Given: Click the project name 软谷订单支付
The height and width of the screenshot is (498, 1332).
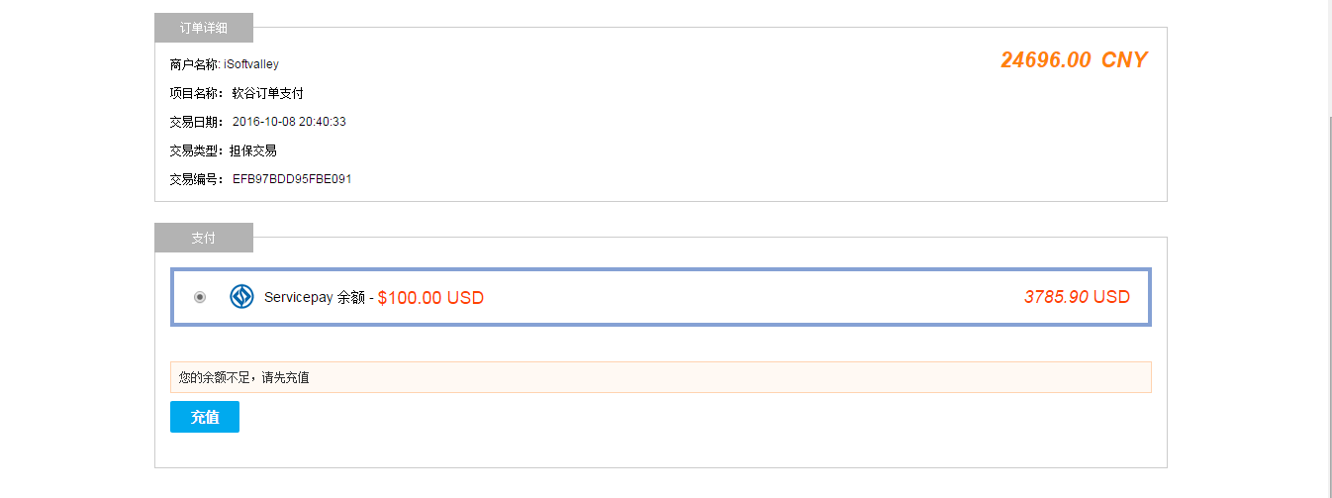Looking at the screenshot, I should tap(267, 93).
